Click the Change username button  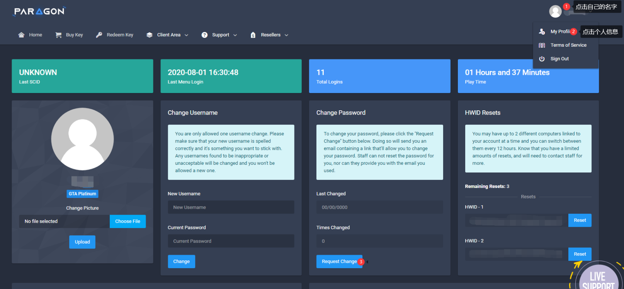coord(181,262)
